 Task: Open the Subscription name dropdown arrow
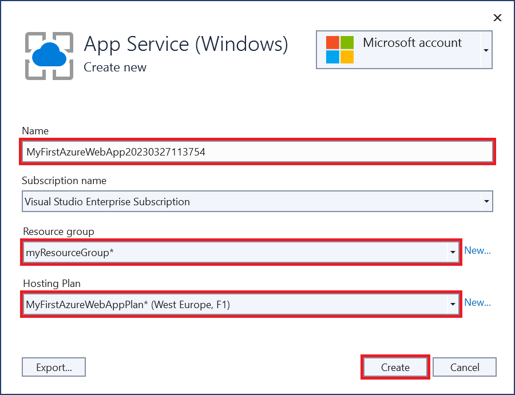tap(486, 201)
